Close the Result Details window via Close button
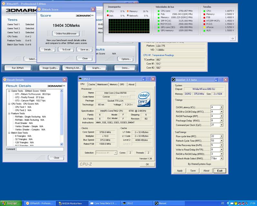257x206 pixels. (x=56, y=158)
